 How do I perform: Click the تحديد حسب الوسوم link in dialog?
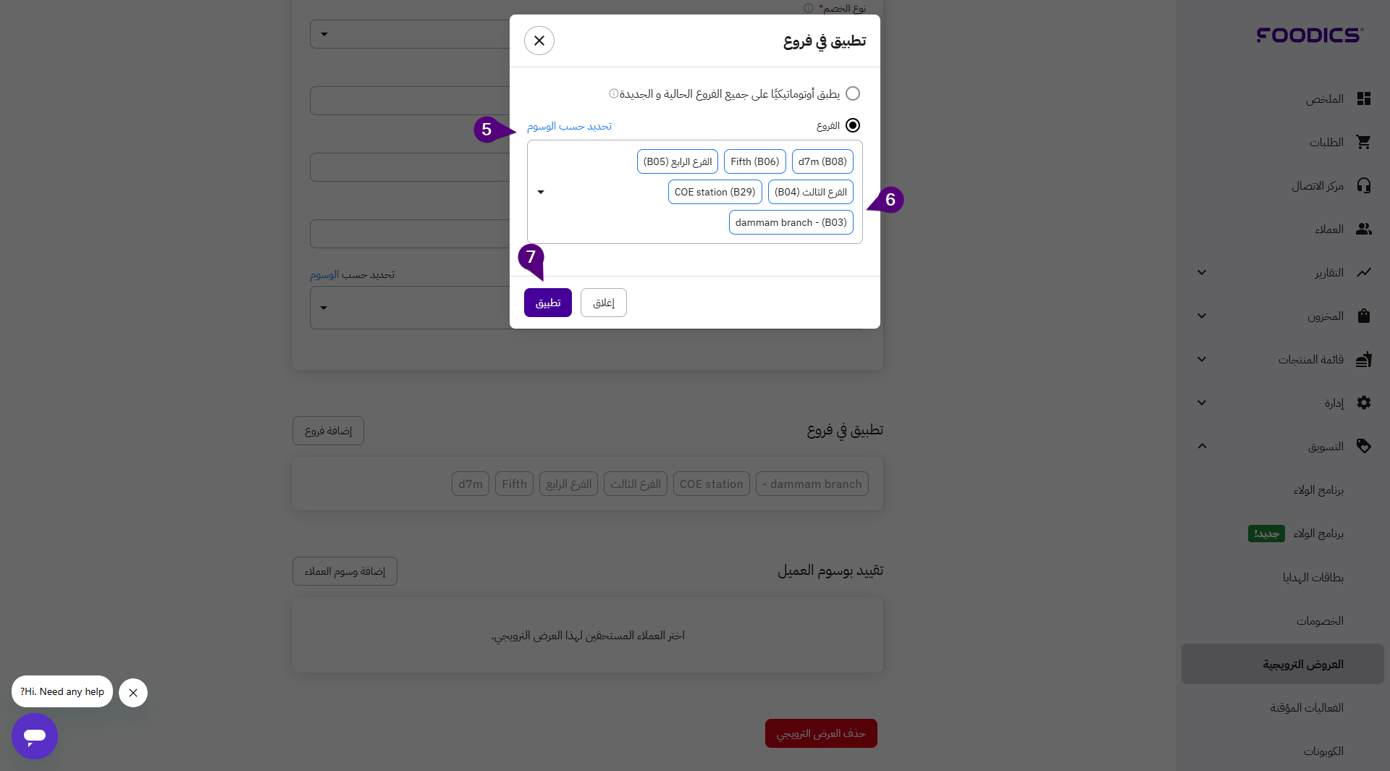(569, 126)
